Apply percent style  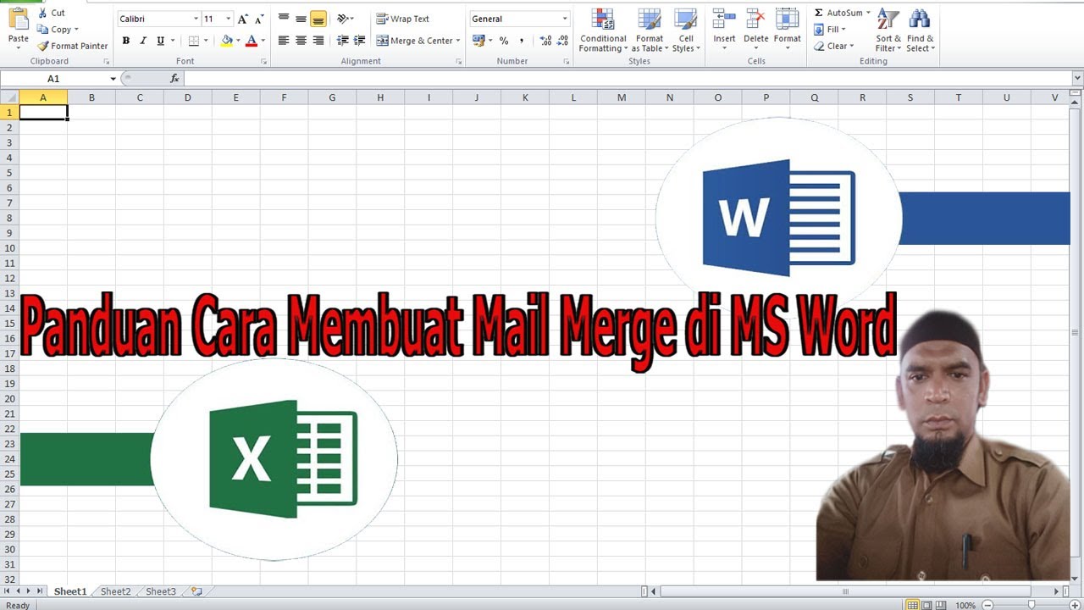(504, 41)
